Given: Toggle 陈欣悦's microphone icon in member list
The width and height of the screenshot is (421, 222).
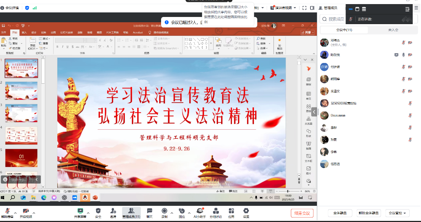Looking at the screenshot, I should [x=403, y=55].
